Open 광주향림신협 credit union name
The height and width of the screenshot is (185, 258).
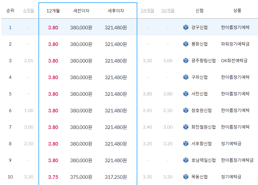point(203,61)
